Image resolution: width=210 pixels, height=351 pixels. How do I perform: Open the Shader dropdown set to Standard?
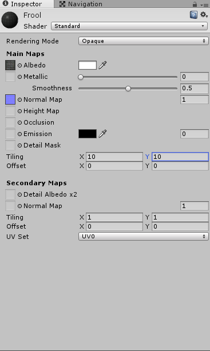pos(129,26)
